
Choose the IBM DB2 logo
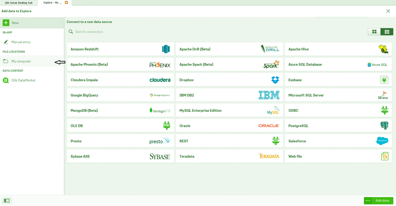(269, 95)
